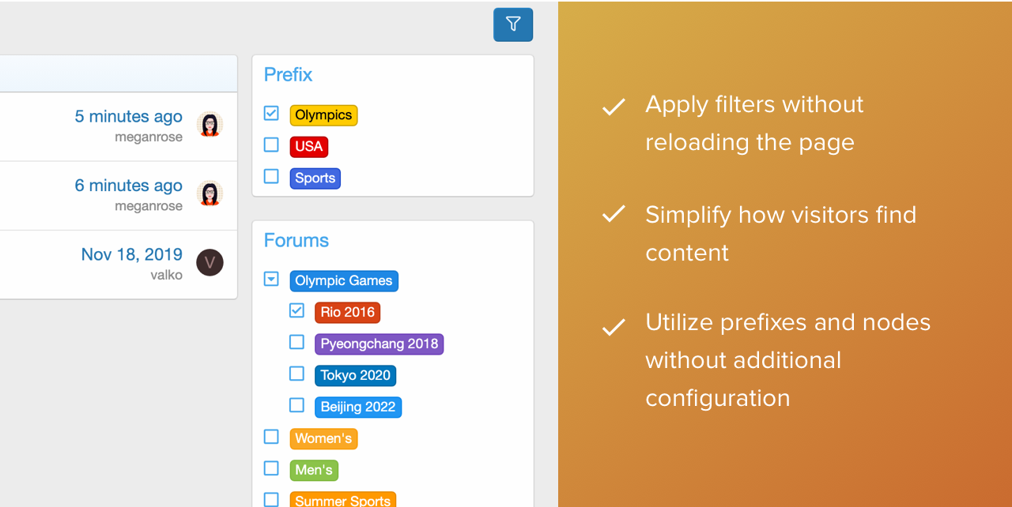Check the Men's forum checkbox

click(x=271, y=469)
